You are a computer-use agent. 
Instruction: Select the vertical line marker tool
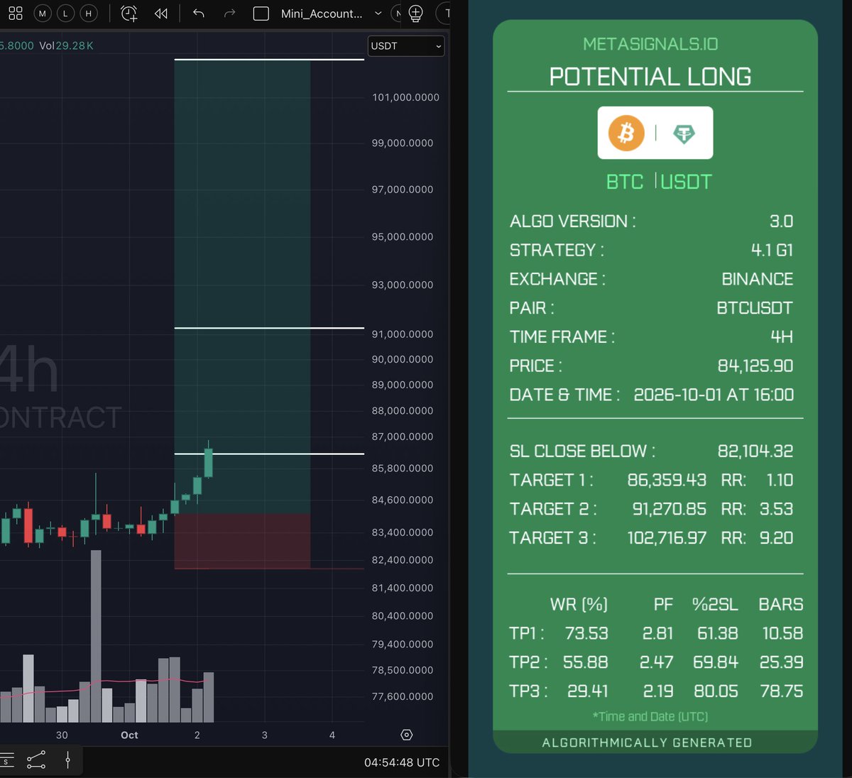67,760
